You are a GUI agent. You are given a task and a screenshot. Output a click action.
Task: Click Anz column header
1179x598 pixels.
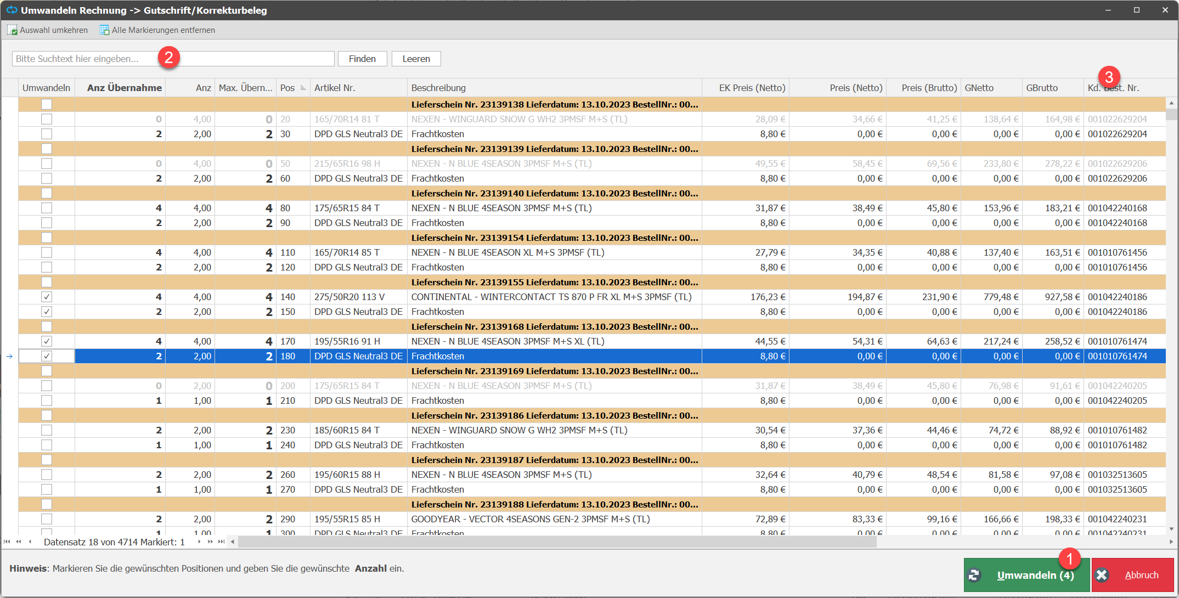click(x=190, y=88)
